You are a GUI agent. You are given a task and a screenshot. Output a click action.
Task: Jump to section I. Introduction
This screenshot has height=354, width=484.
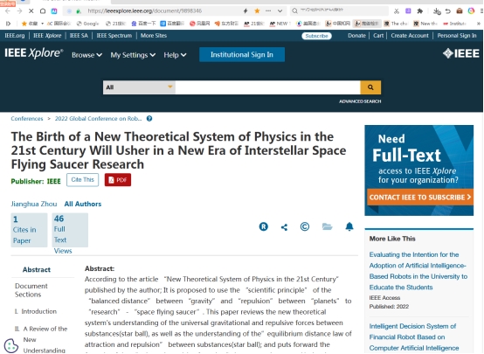(36, 311)
